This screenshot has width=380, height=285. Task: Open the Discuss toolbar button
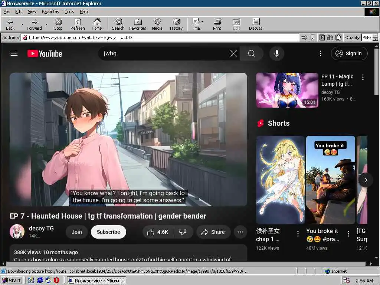pos(255,24)
